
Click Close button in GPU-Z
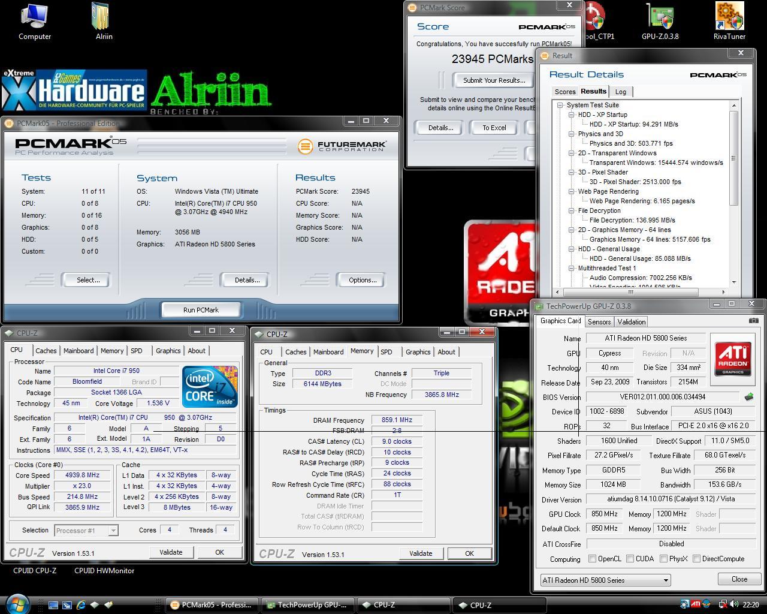click(x=739, y=579)
